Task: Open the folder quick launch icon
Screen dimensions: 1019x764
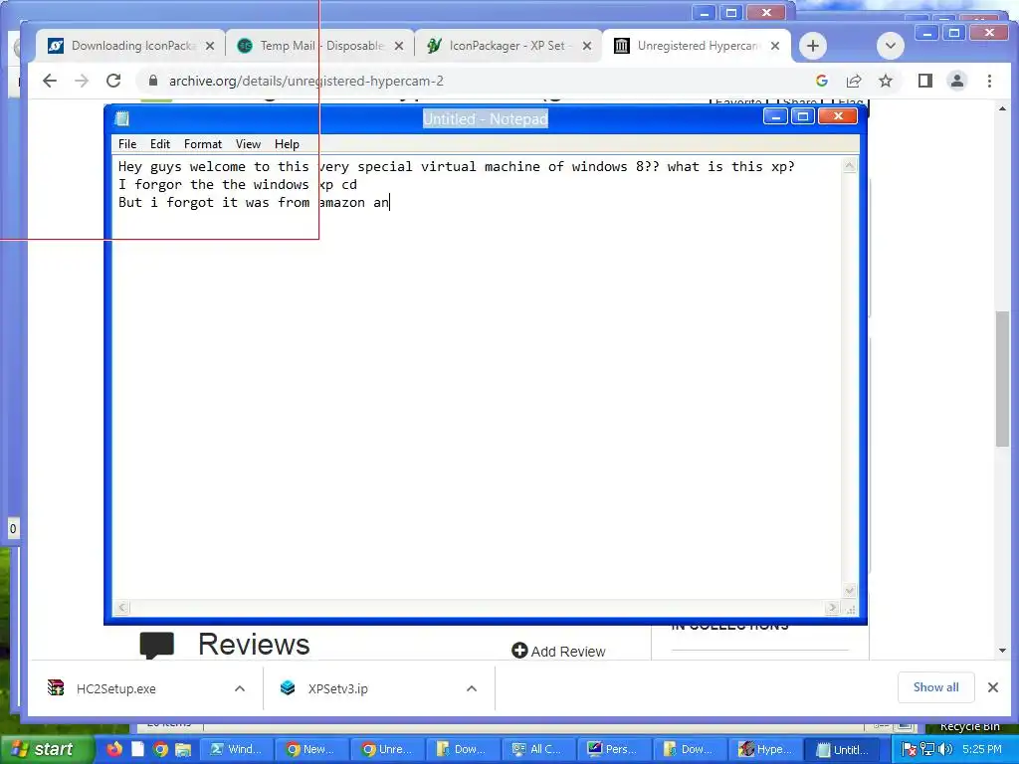Action: tap(183, 749)
